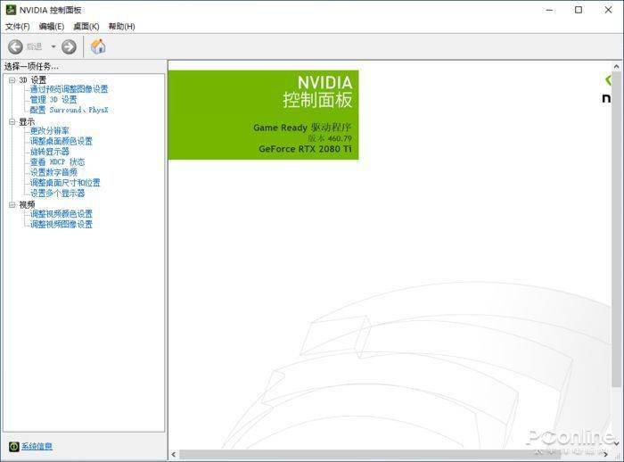The height and width of the screenshot is (462, 624).
Task: Select 调整视频图像设置
Action: (62, 224)
